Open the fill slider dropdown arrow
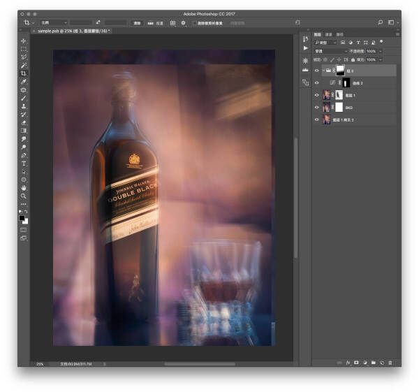This screenshot has height=392, width=419. coord(381,59)
